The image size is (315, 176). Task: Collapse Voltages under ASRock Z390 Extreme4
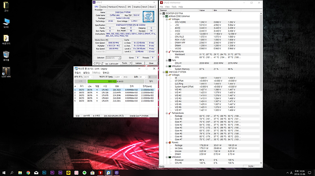167,20
